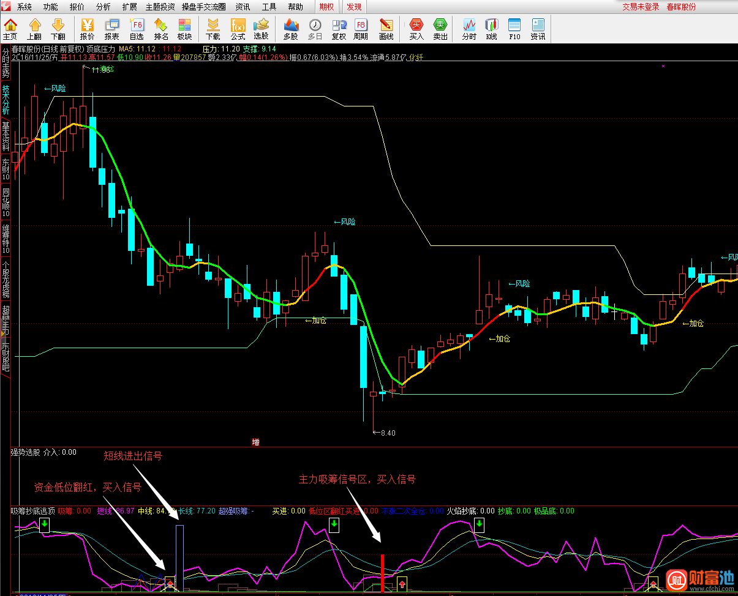Viewport: 738px width, 596px height.
Task: Click the 增 marker below the chart
Action: tap(255, 442)
